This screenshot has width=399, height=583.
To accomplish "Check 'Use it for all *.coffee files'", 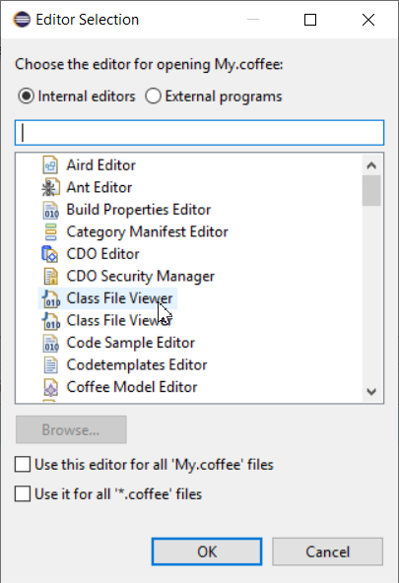I will tap(23, 494).
